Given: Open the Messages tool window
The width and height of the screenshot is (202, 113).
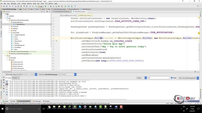Looking at the screenshot, I should [37, 101].
